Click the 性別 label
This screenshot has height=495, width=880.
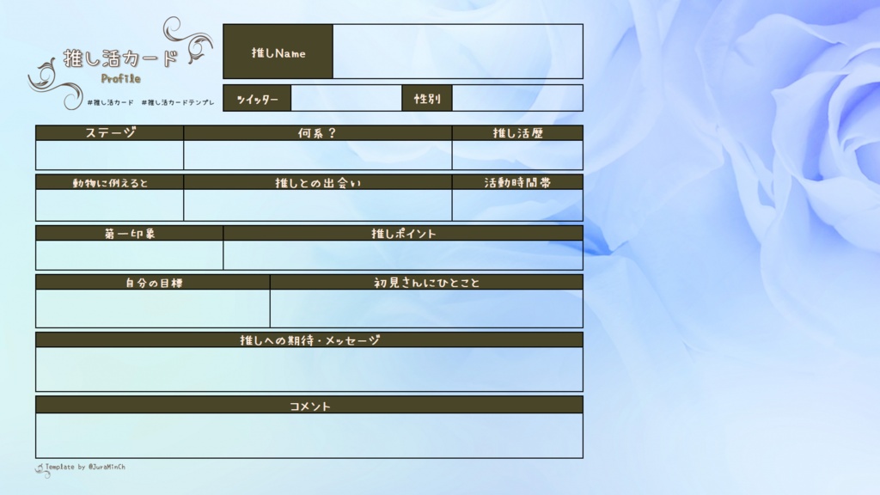point(427,98)
